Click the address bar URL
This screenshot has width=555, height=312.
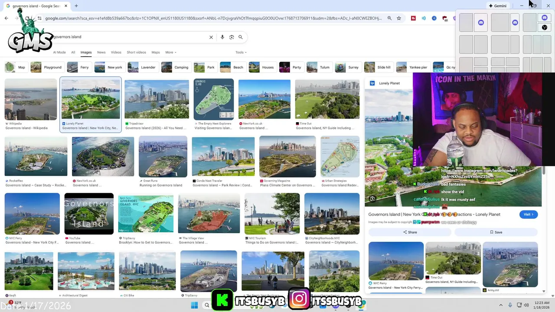[x=213, y=18]
